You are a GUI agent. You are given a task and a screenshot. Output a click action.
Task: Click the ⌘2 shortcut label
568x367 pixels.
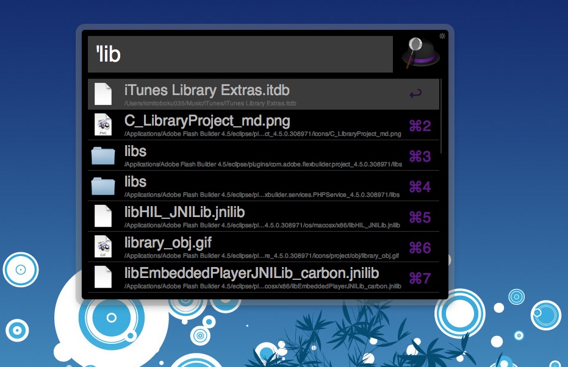coord(420,126)
